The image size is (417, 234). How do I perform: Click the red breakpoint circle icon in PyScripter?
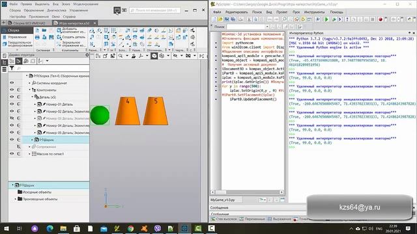(x=381, y=19)
